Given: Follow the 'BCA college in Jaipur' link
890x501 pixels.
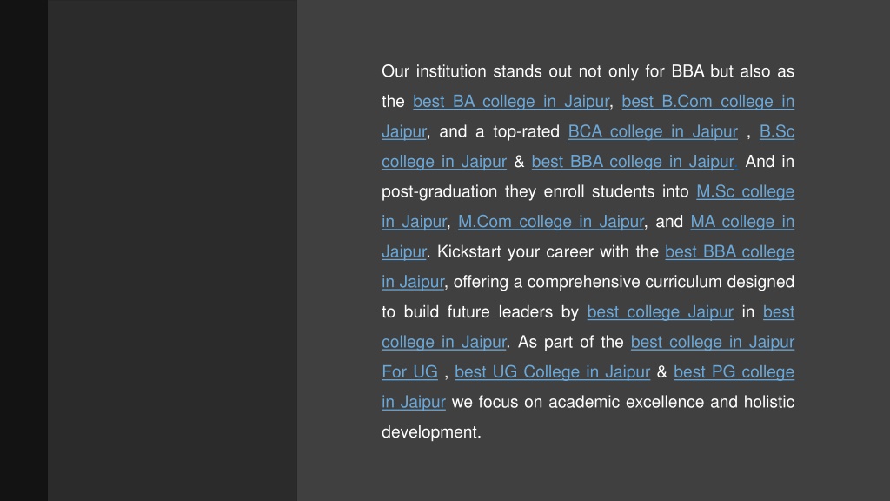Looking at the screenshot, I should [x=653, y=132].
